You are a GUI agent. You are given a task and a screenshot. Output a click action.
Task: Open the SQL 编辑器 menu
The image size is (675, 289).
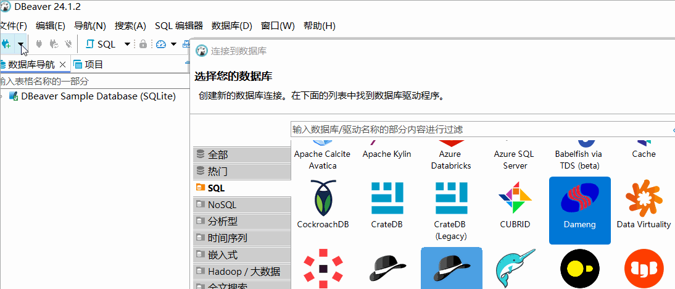[x=179, y=26]
